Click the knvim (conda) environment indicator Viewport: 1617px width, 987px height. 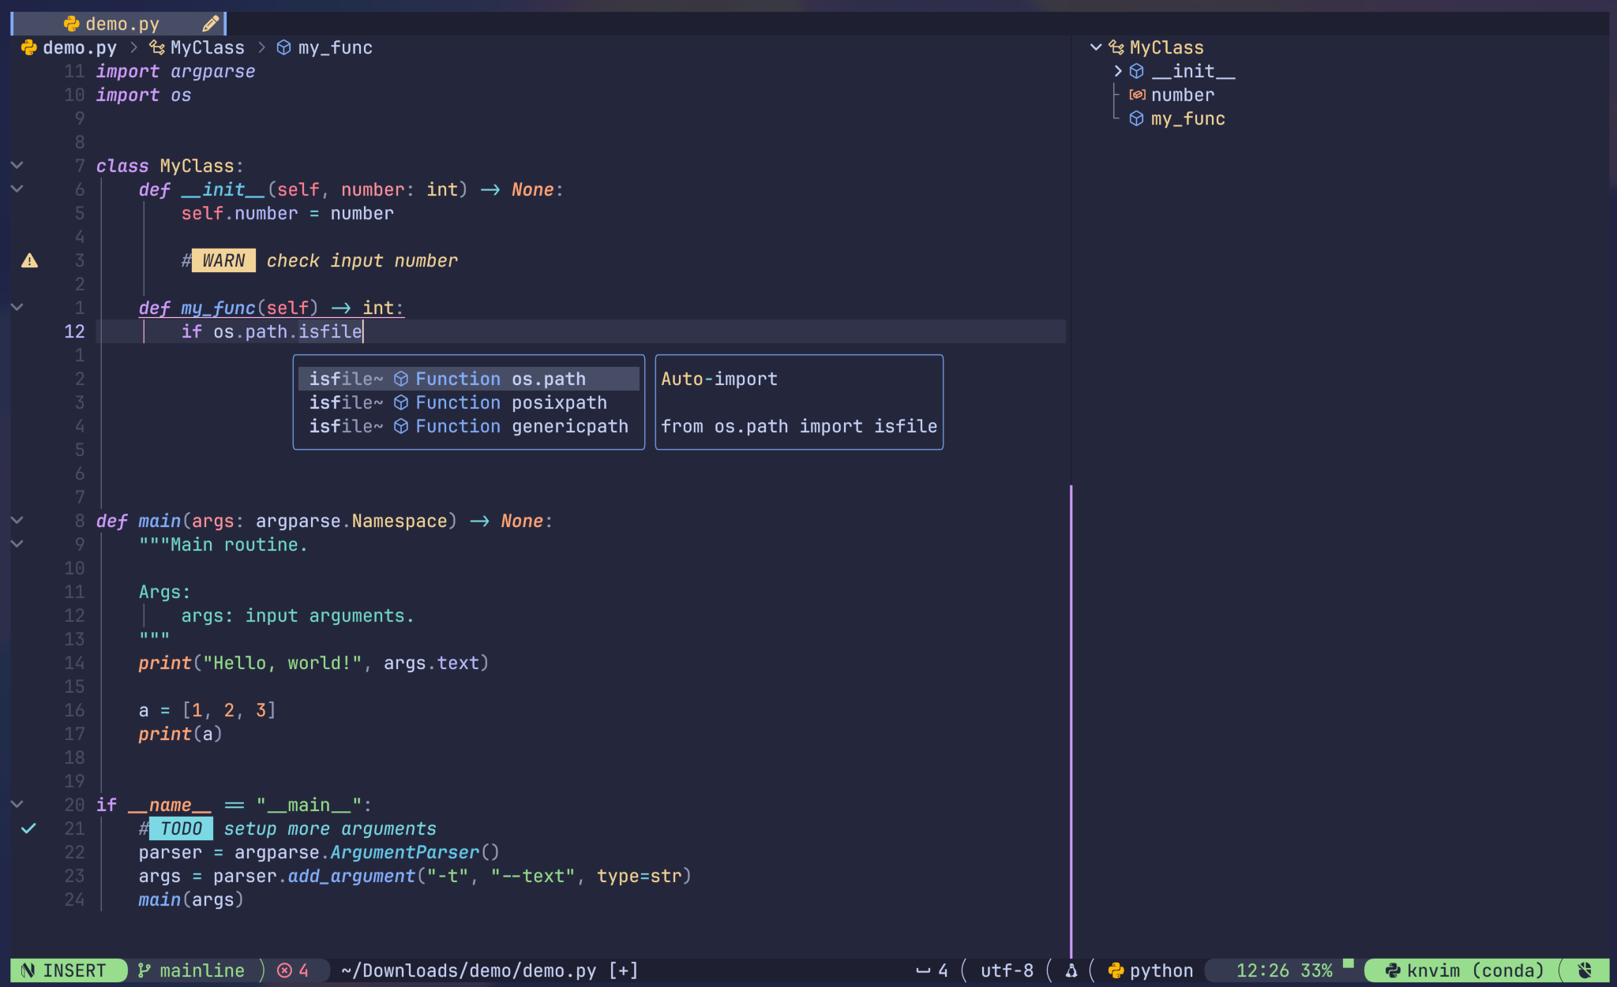(x=1476, y=970)
